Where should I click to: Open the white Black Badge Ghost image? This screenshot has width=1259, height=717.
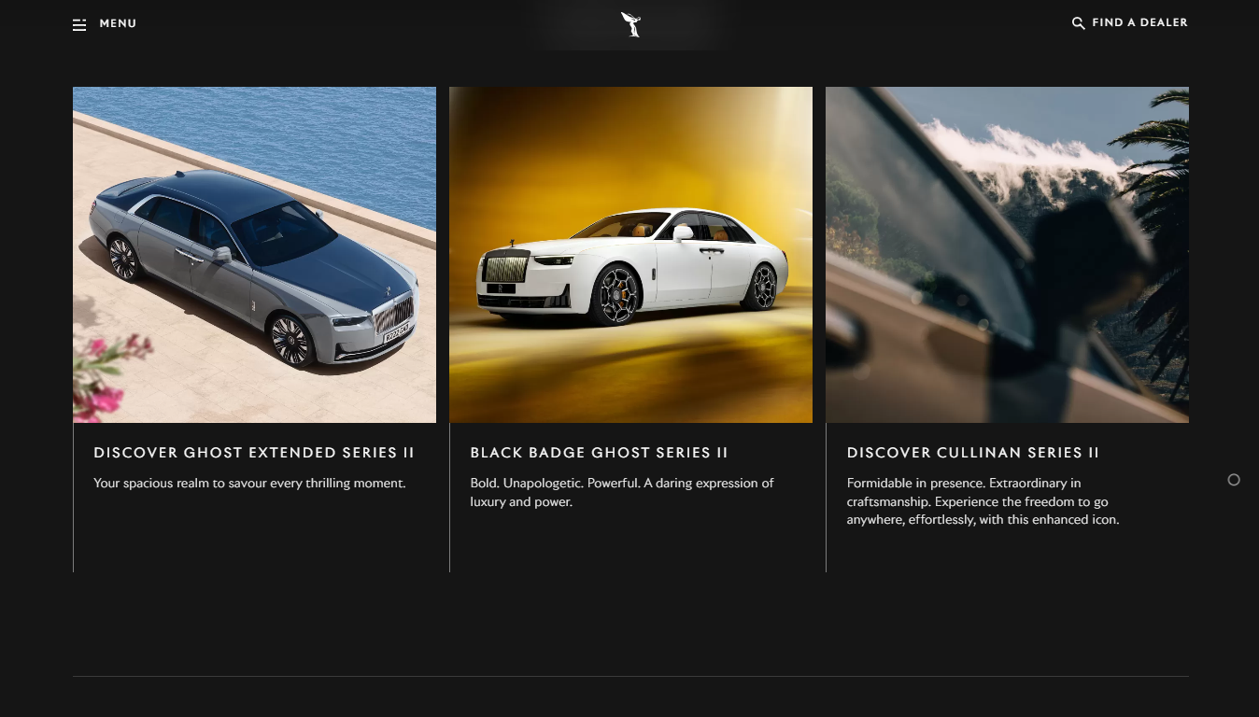tap(630, 255)
